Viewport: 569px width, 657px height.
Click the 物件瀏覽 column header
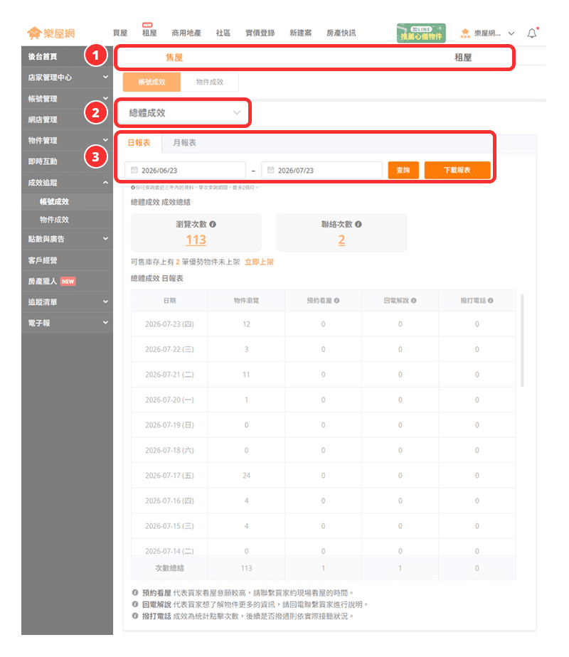click(x=246, y=301)
